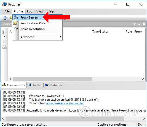
Task: Click the grayed X icon in the sidebar
Action: tap(4, 41)
